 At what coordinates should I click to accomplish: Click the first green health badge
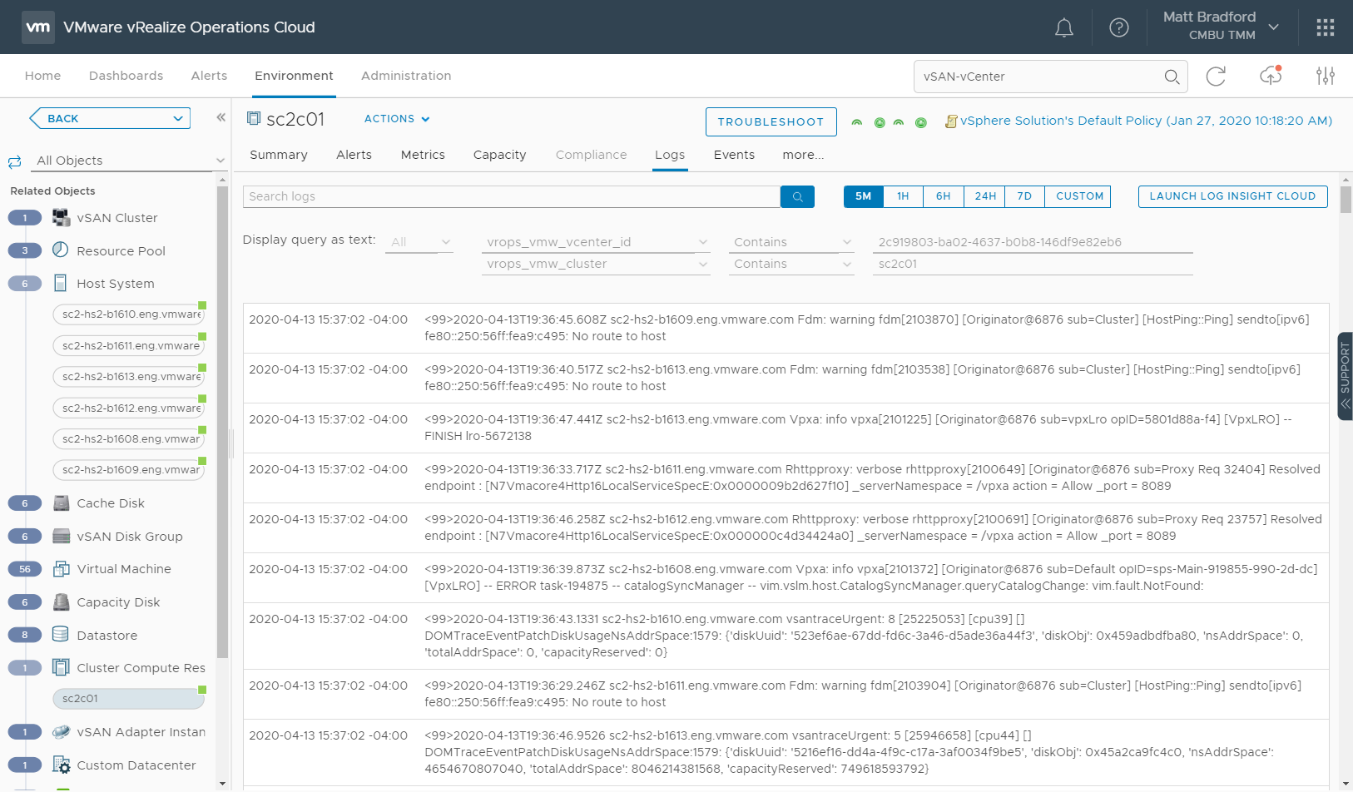click(856, 122)
